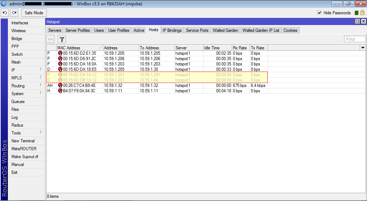The width and height of the screenshot is (367, 201).
Task: Select host icon for 00:15:6D:DB:1A:12
Action: [x=60, y=80]
